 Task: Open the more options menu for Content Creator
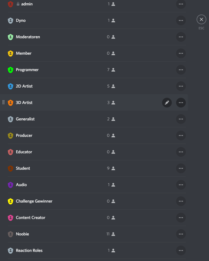181,218
